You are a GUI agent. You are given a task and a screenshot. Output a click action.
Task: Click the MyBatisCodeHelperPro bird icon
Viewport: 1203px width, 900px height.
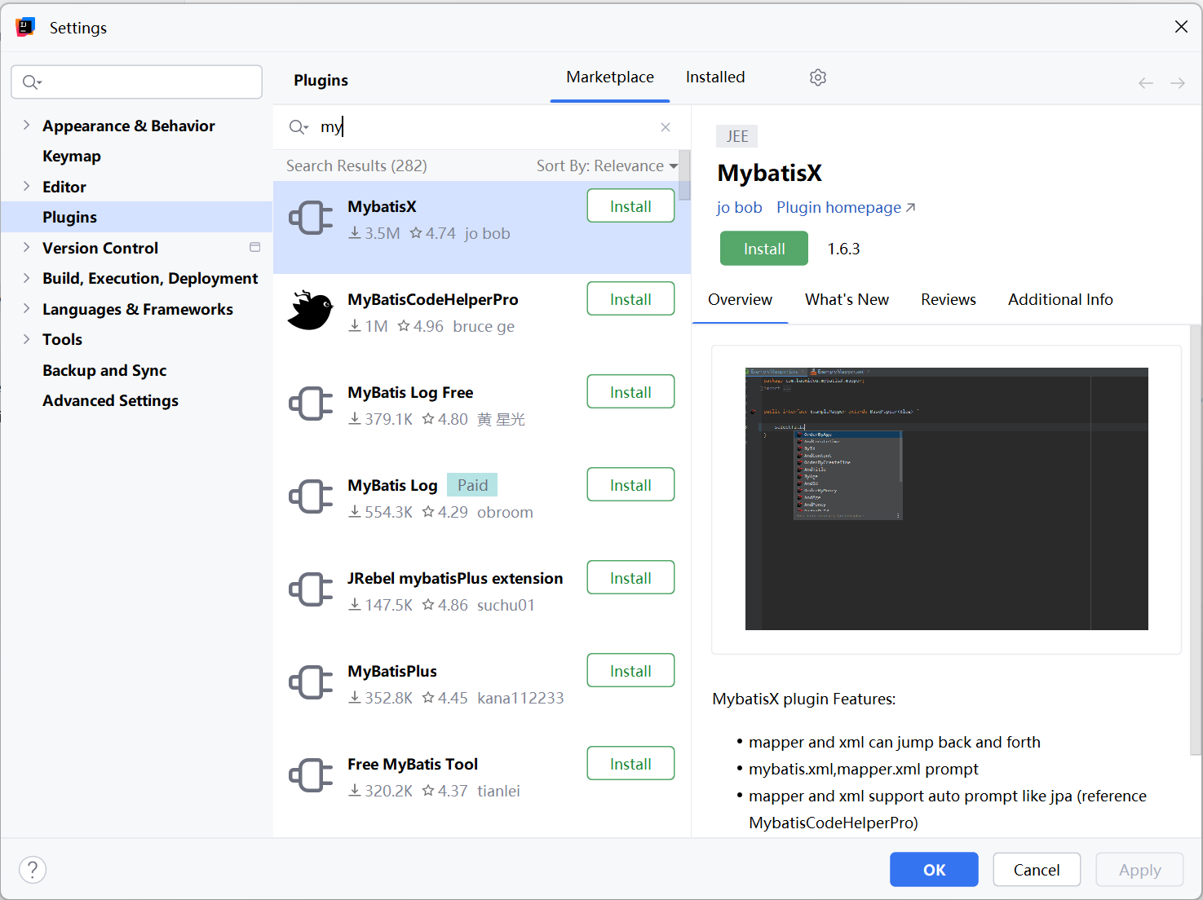coord(311,311)
